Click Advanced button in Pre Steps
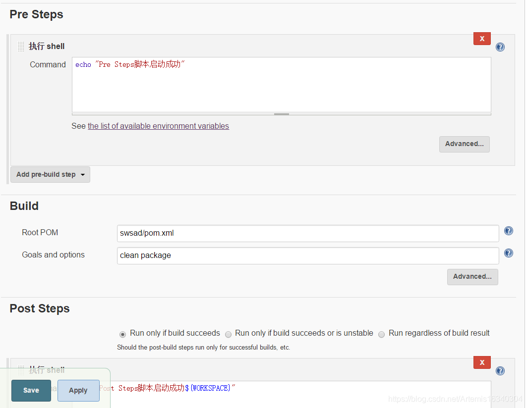Viewport: 527px width, 408px height. [464, 144]
